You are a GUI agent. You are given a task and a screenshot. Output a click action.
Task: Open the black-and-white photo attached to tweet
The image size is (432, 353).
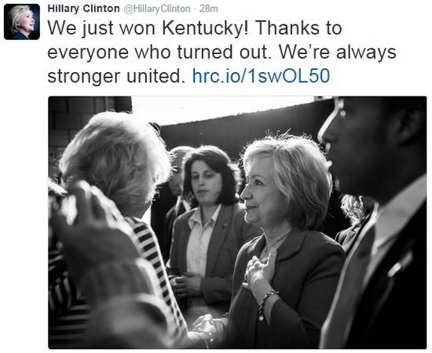click(x=237, y=222)
